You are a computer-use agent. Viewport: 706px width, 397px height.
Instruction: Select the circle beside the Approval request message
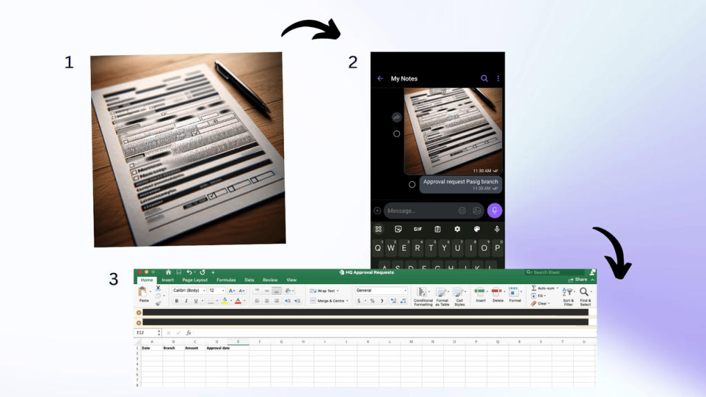(412, 185)
